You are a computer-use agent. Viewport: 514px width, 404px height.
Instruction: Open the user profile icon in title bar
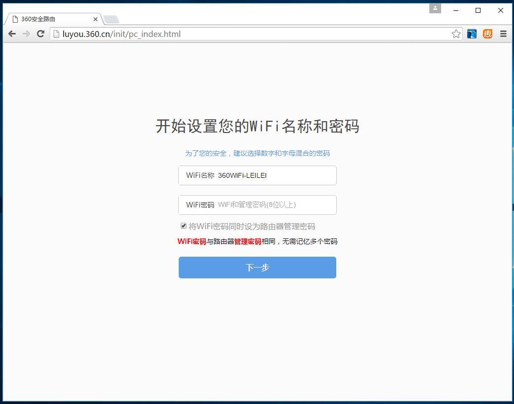pyautogui.click(x=435, y=8)
